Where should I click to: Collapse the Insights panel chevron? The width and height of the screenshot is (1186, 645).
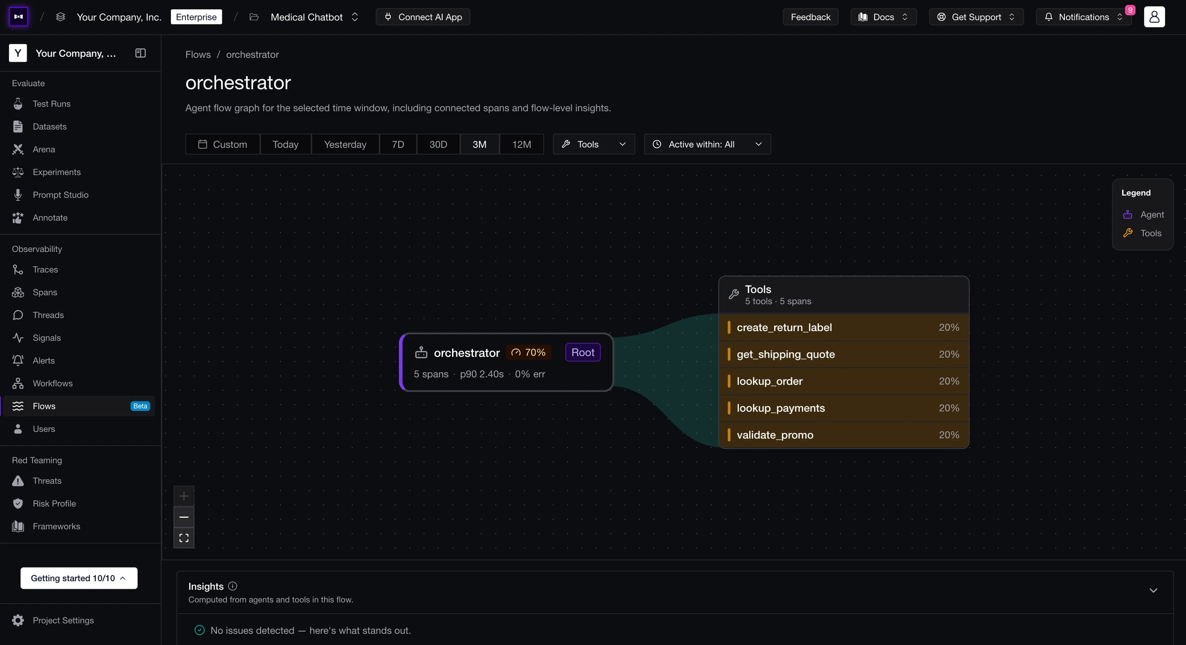click(x=1153, y=591)
